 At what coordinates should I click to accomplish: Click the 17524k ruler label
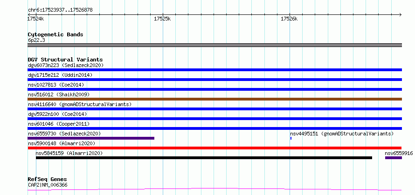[x=36, y=19]
